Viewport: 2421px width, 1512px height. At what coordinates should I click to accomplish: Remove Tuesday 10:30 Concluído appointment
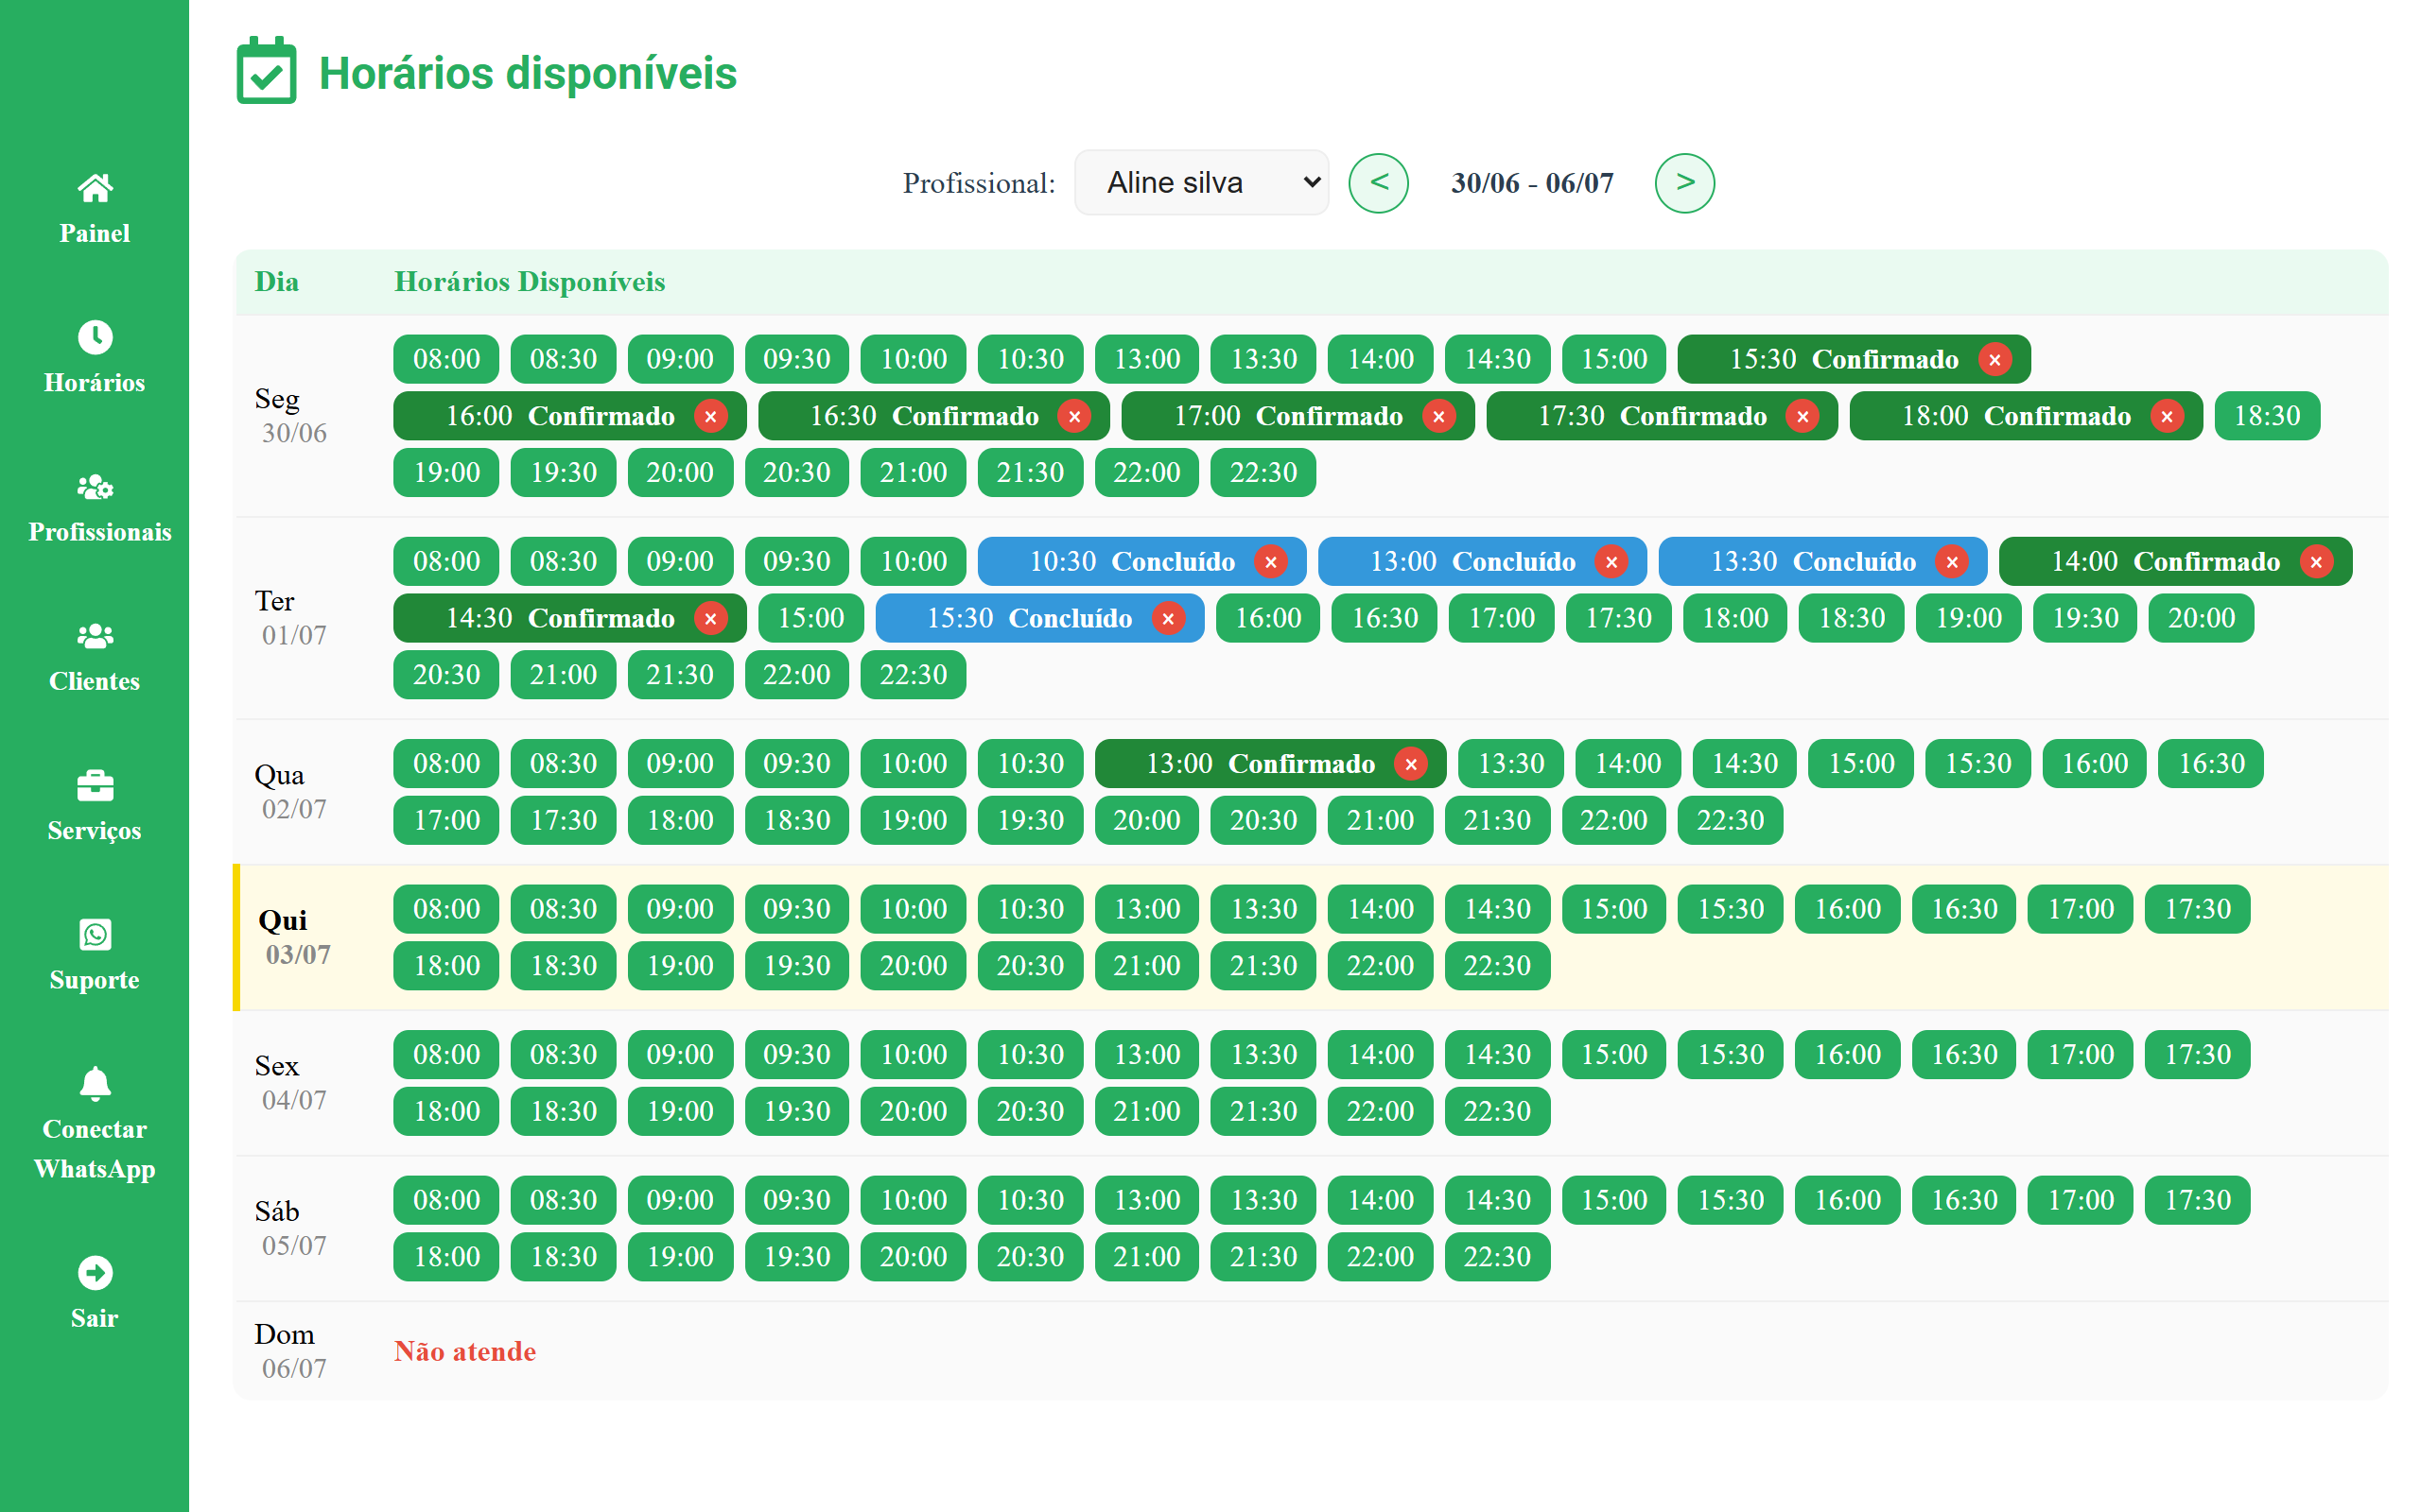tap(1269, 562)
